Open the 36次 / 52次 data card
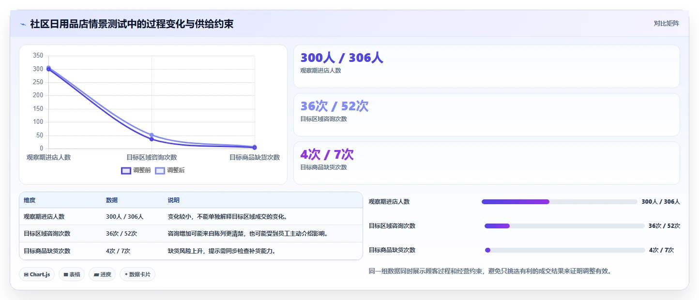 tap(486, 115)
